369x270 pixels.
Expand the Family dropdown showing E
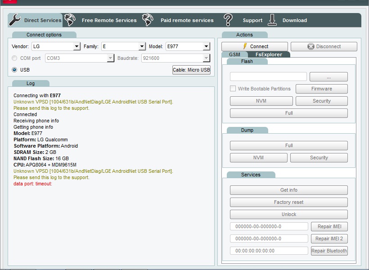coord(142,46)
